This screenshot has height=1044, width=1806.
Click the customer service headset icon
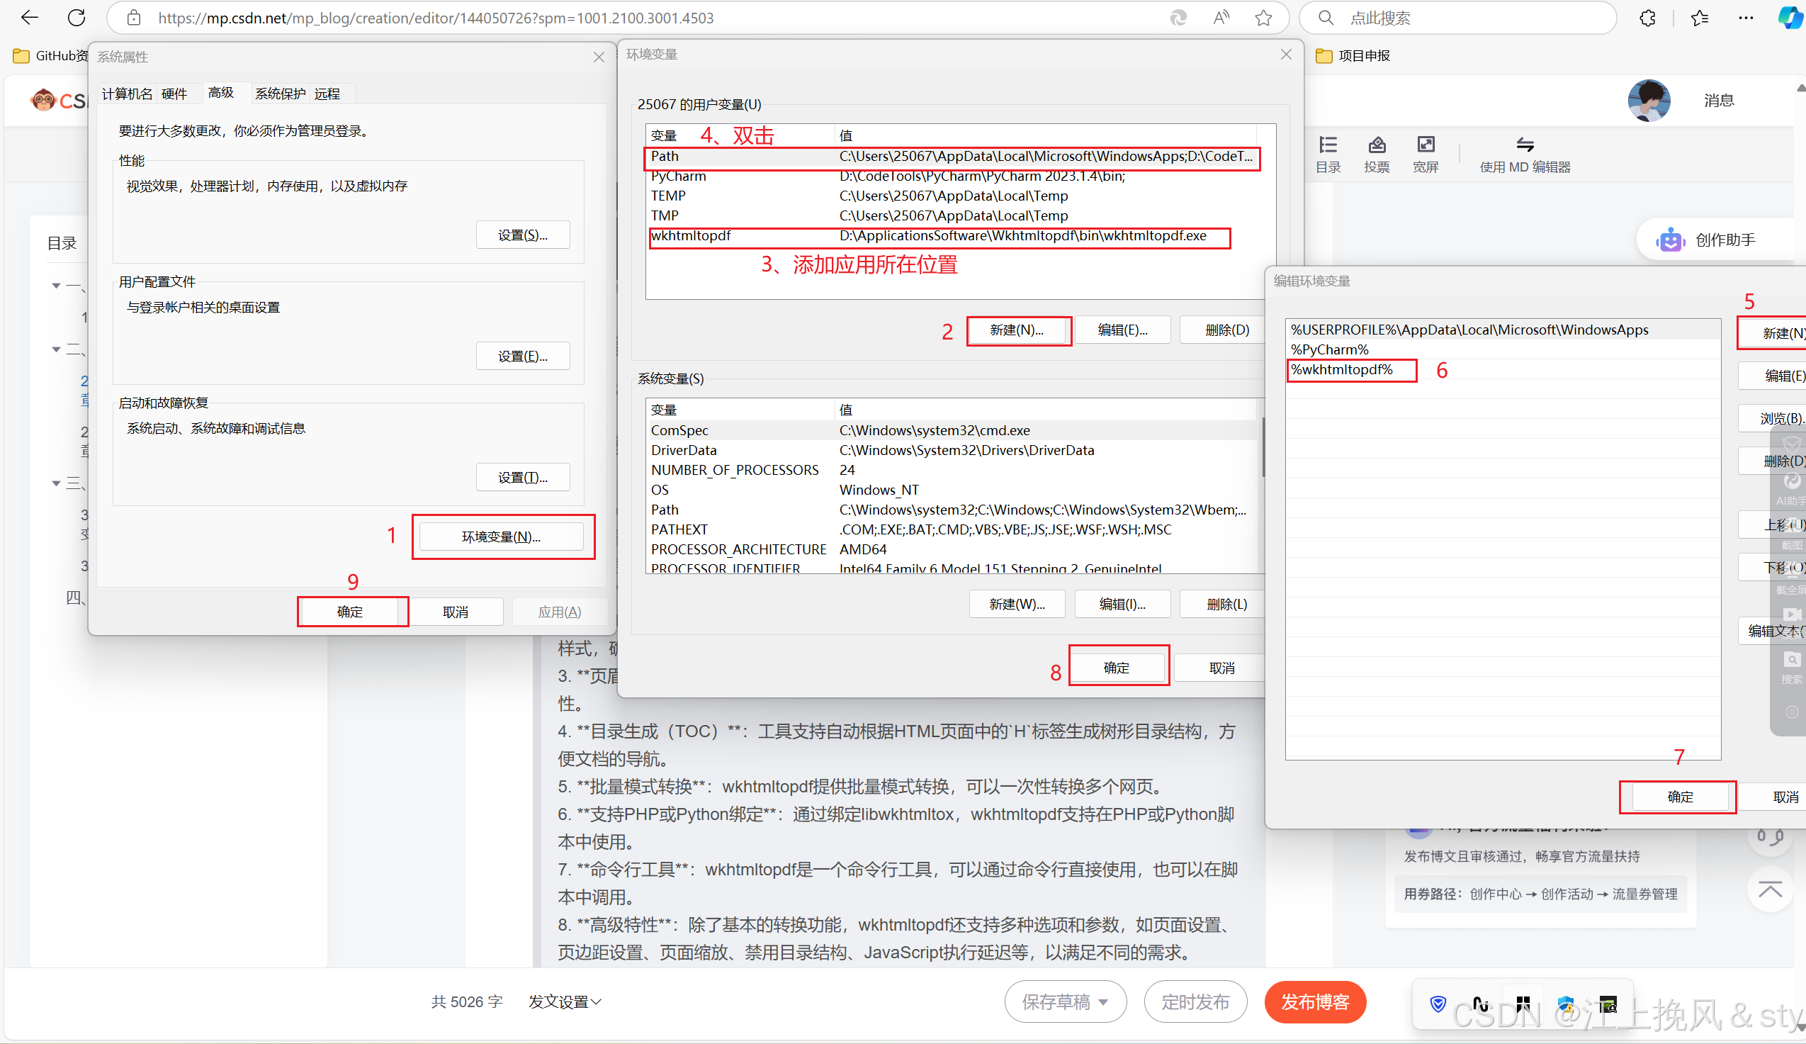pos(1770,836)
